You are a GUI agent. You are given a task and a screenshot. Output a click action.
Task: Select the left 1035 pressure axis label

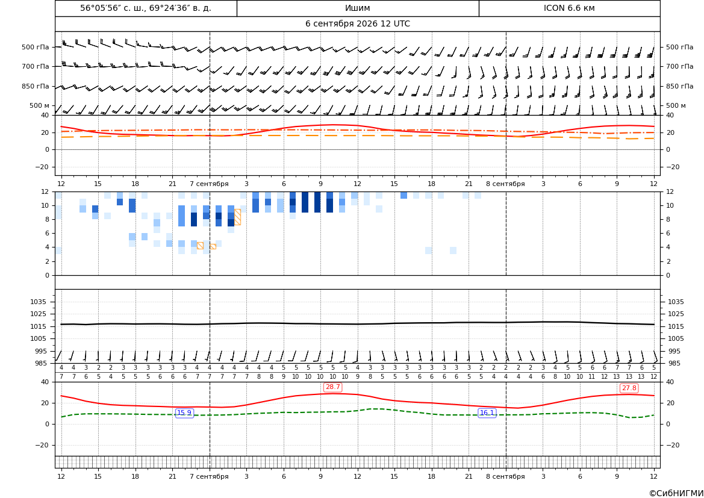[40, 302]
